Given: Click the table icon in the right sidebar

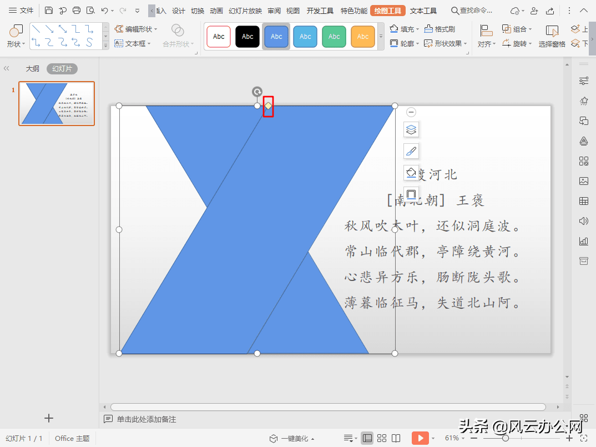Looking at the screenshot, I should coord(584,201).
